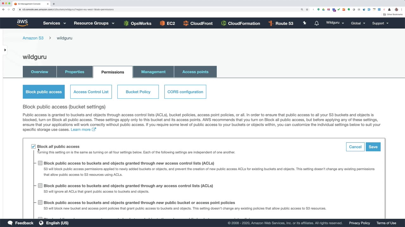Check block access through new ACLs
Image resolution: width=405 pixels, height=227 pixels.
point(40,163)
